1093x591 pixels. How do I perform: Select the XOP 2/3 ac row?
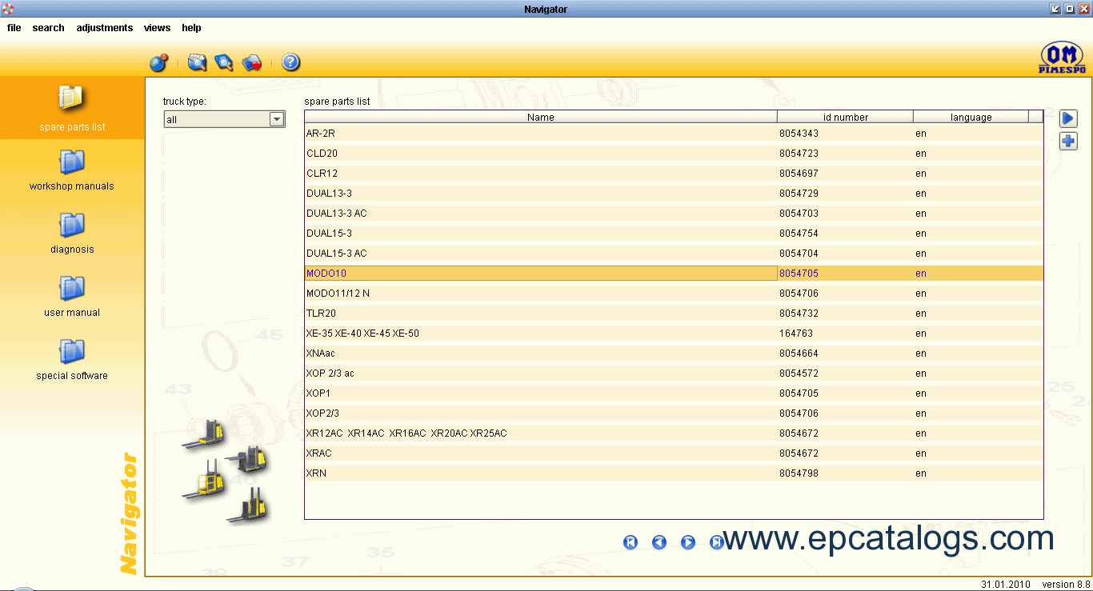pos(674,373)
